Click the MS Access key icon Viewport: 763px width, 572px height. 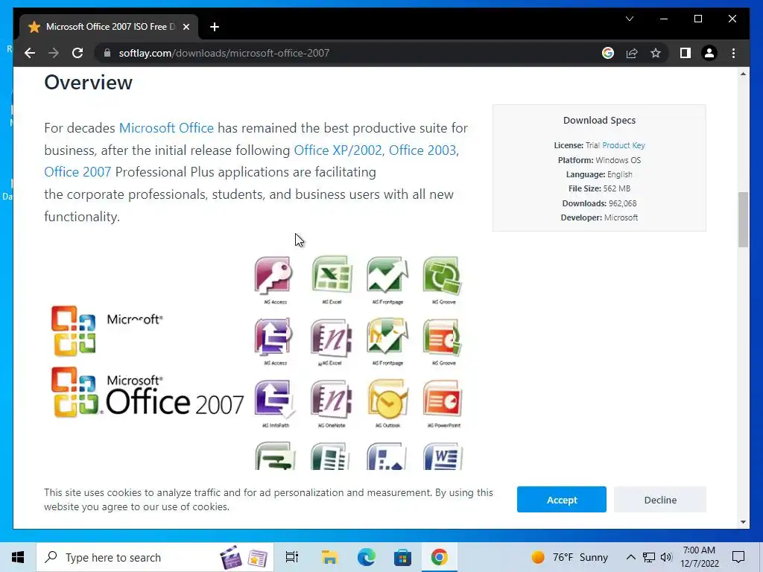pos(274,276)
